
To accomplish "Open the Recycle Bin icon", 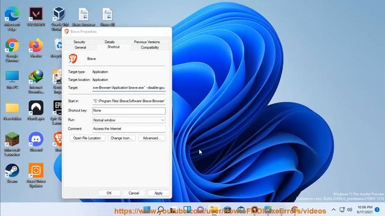I will tap(58, 46).
